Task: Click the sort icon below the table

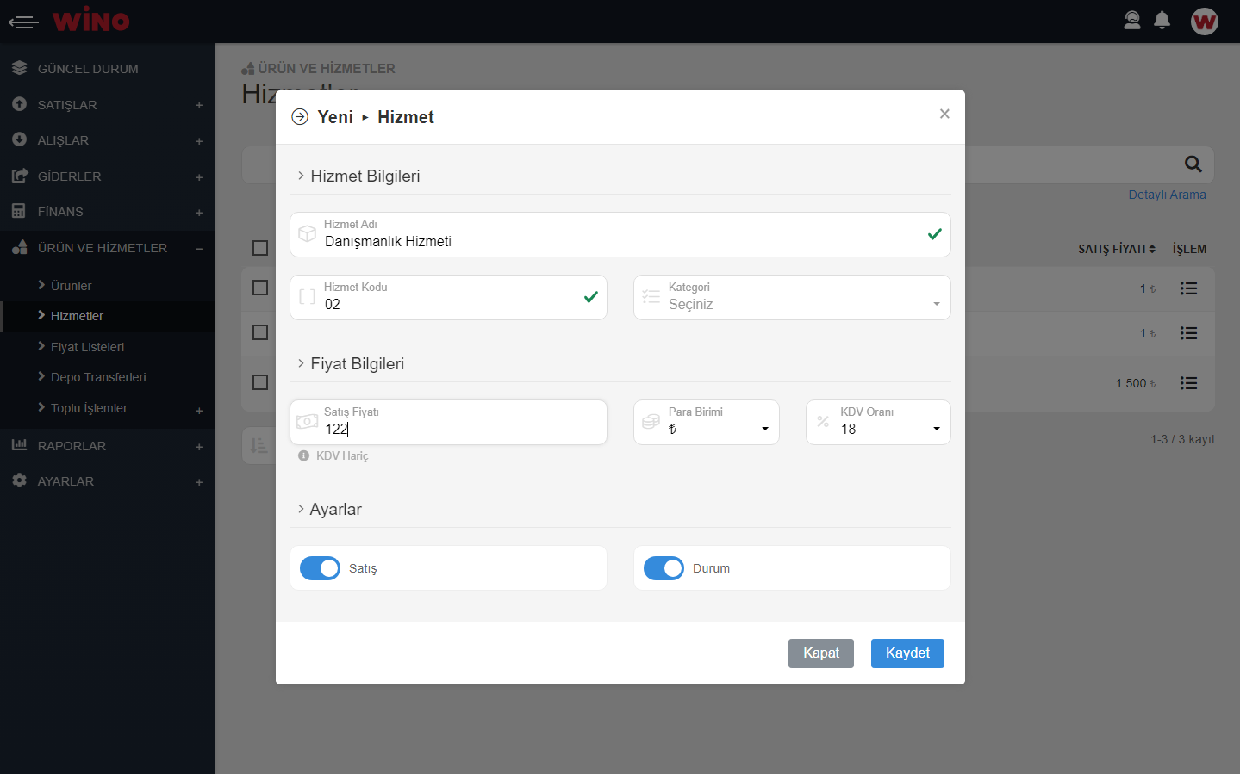Action: click(x=259, y=445)
